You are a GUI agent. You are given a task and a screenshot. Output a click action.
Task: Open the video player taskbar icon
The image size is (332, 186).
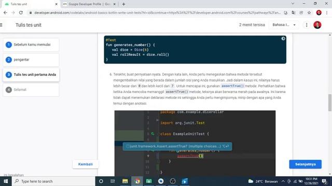[185, 181]
